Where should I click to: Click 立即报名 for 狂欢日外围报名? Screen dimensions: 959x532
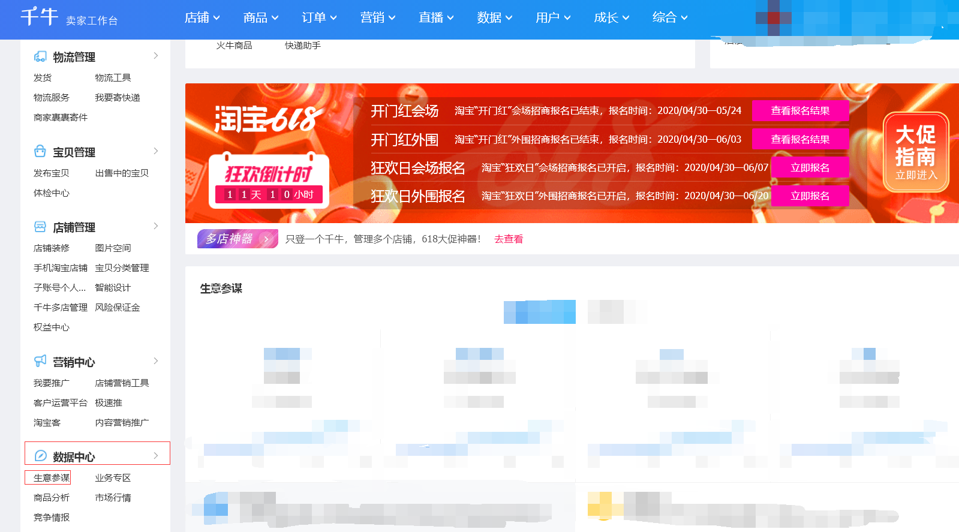coord(810,196)
